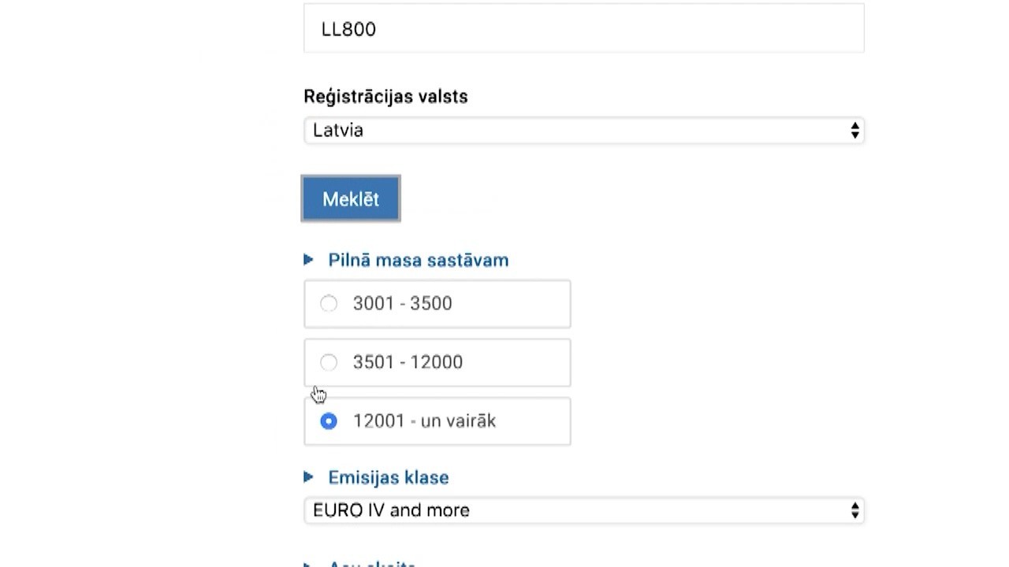This screenshot has width=1009, height=567.
Task: Click the LL800 registration number field
Action: pos(583,28)
